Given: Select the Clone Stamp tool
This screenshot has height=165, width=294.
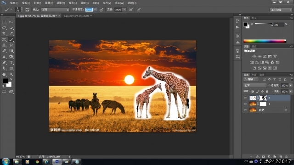Looking at the screenshot, I should (4, 45).
